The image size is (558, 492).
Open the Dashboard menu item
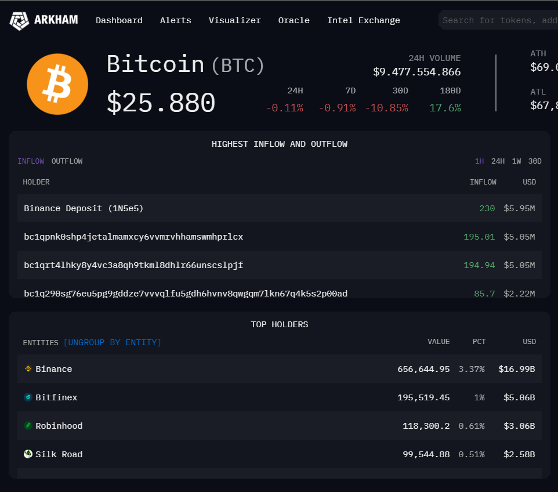pyautogui.click(x=119, y=20)
